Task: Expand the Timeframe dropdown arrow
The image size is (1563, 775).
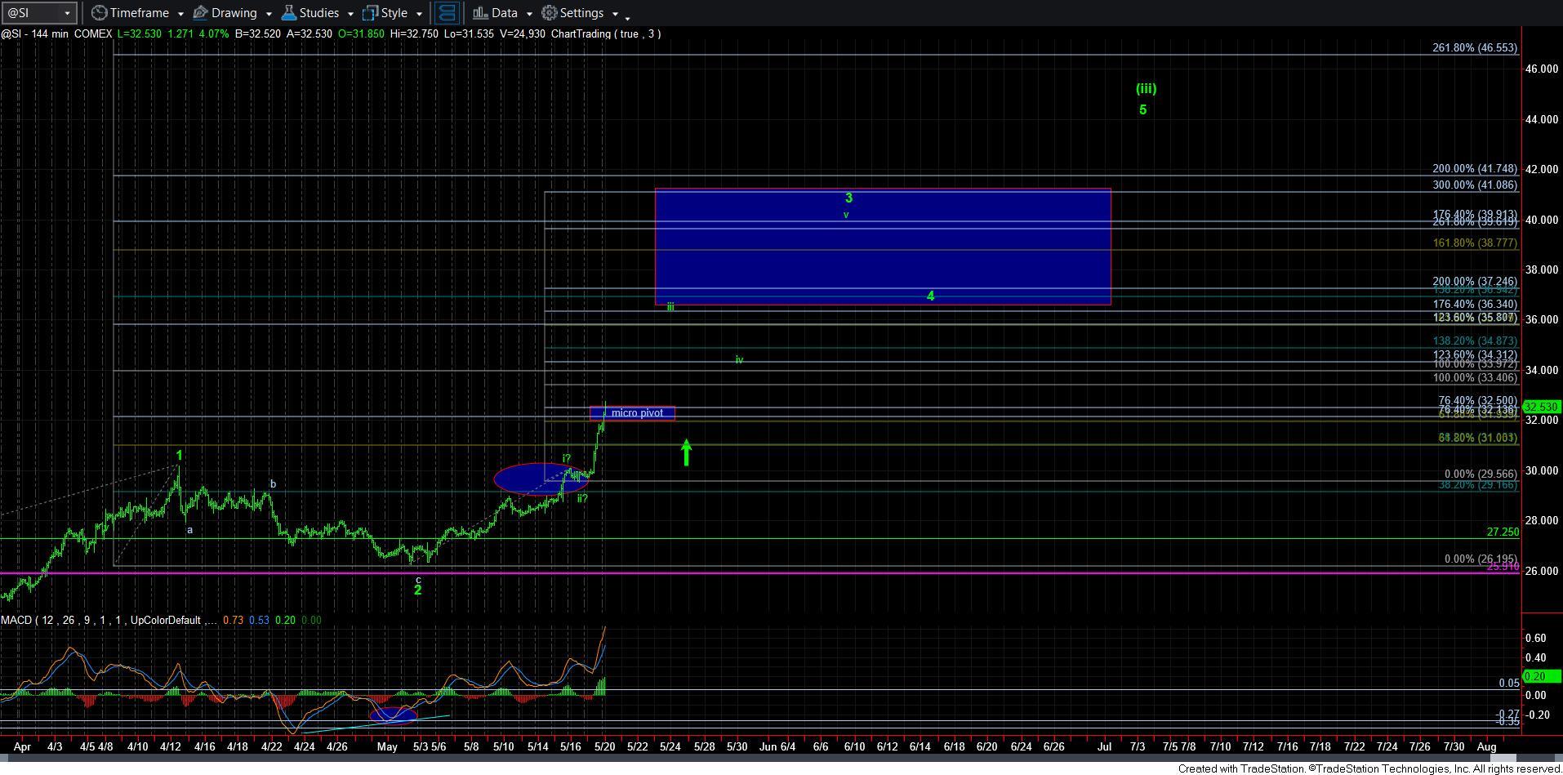Action: click(180, 14)
